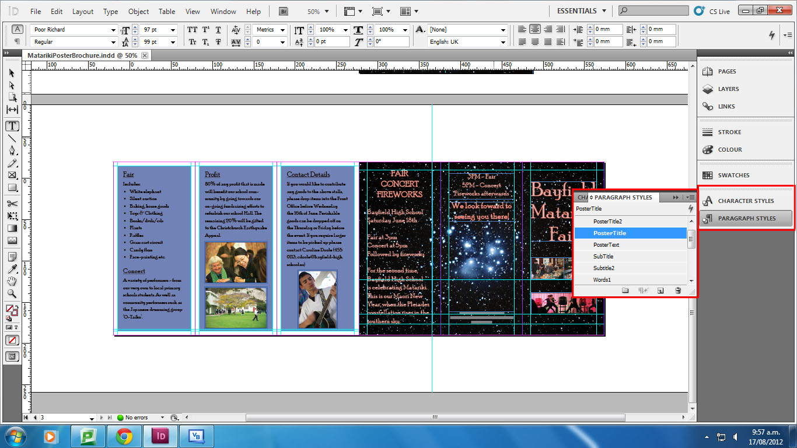Screen dimensions: 797x448
Task: Switch to Paragraph Formatting Controls
Action: tap(18, 41)
